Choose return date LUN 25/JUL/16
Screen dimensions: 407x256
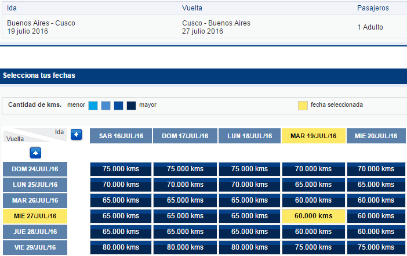coord(35,185)
